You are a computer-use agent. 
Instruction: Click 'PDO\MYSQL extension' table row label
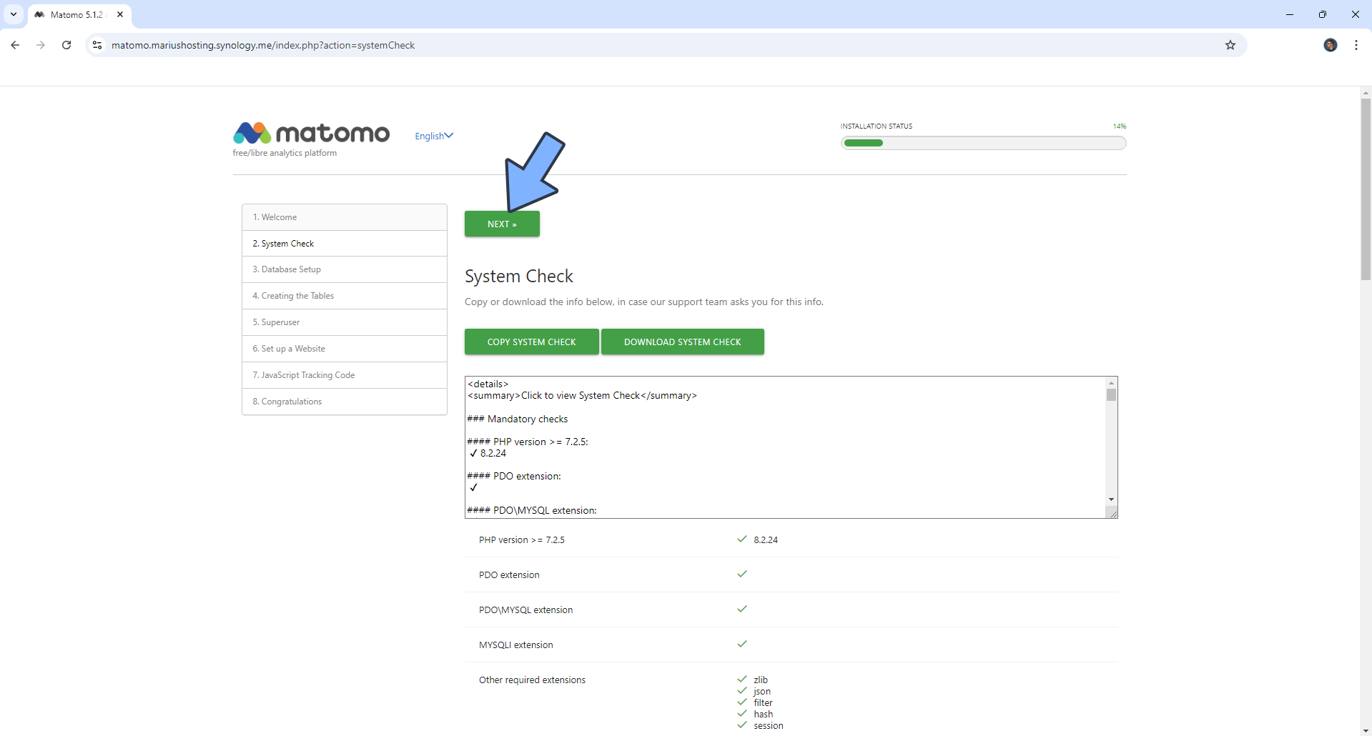pos(526,610)
